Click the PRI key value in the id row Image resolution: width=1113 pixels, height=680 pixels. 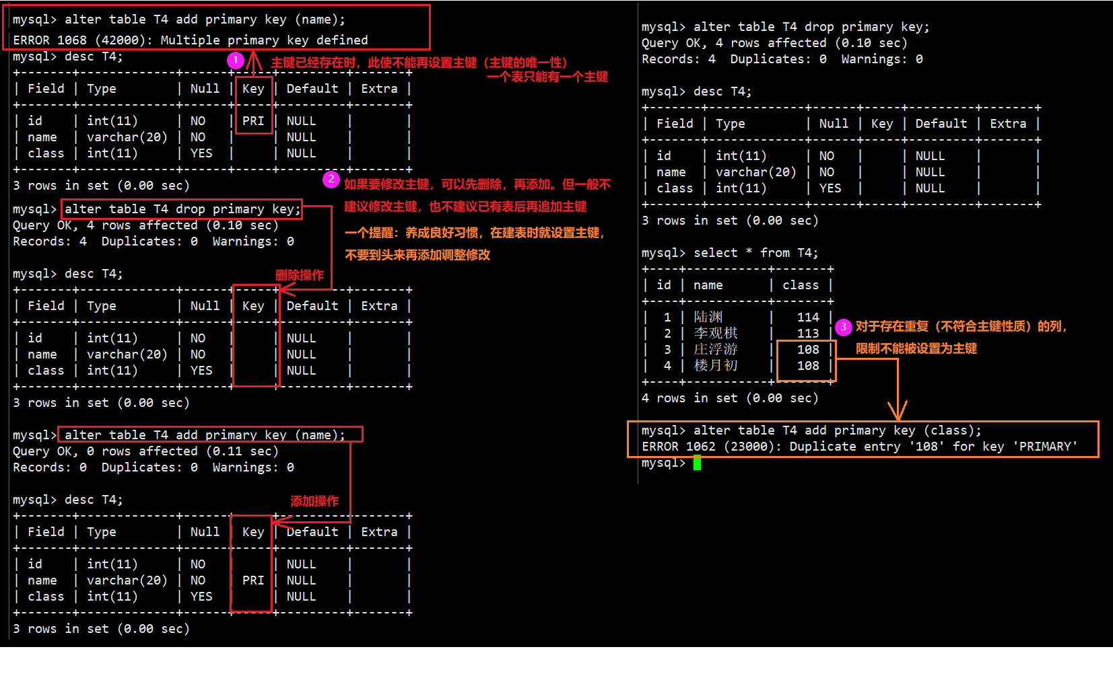[253, 121]
